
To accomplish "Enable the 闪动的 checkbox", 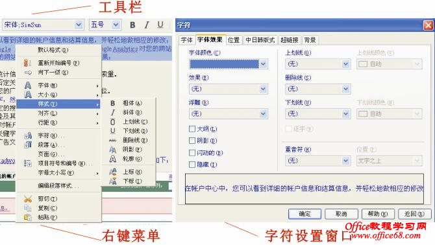I will pyautogui.click(x=192, y=153).
